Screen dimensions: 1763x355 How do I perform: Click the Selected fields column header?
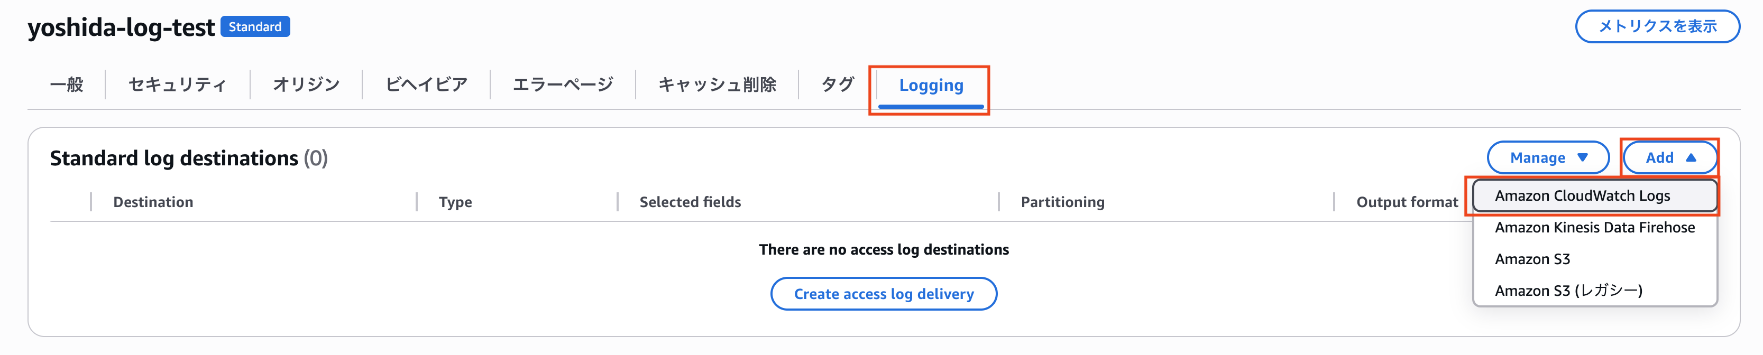690,202
